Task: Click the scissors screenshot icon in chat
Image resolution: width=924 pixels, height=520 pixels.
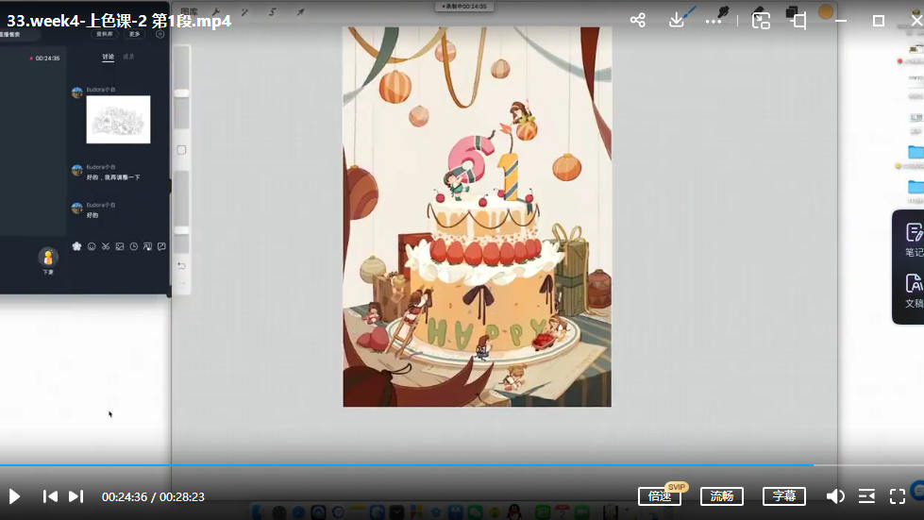Action: (106, 246)
